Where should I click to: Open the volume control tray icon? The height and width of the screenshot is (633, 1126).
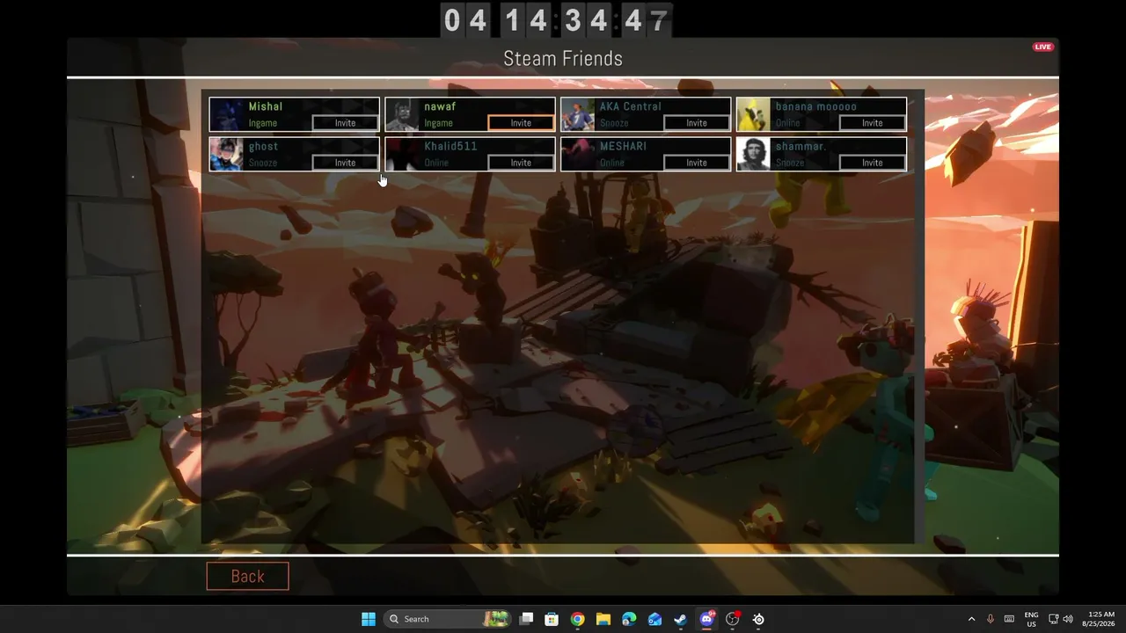pyautogui.click(x=1067, y=619)
